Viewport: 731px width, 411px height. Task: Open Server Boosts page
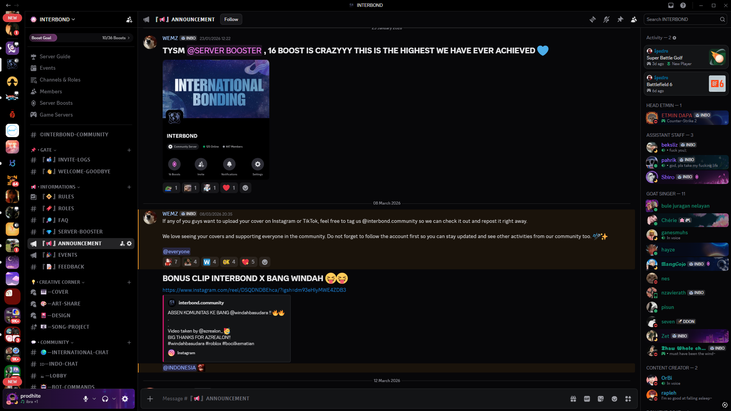pos(81,103)
